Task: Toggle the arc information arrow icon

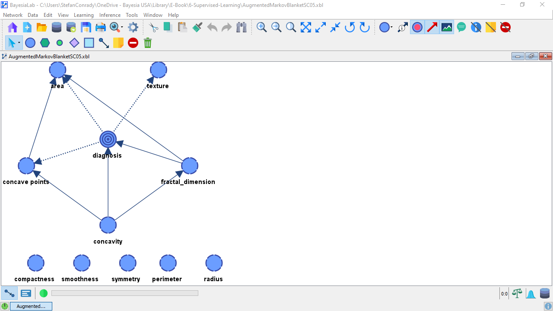Action: pyautogui.click(x=403, y=28)
